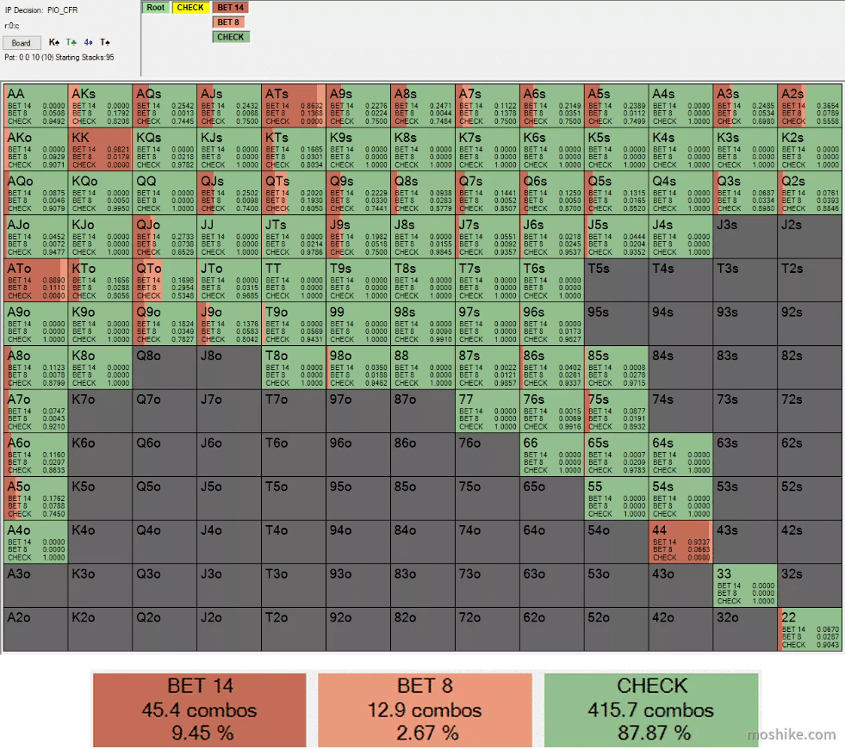845x749 pixels.
Task: Click the BET 14 45.4 combos summary box
Action: [x=199, y=709]
